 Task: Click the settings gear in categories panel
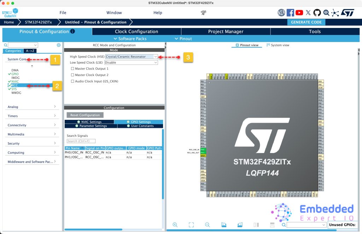point(59,45)
